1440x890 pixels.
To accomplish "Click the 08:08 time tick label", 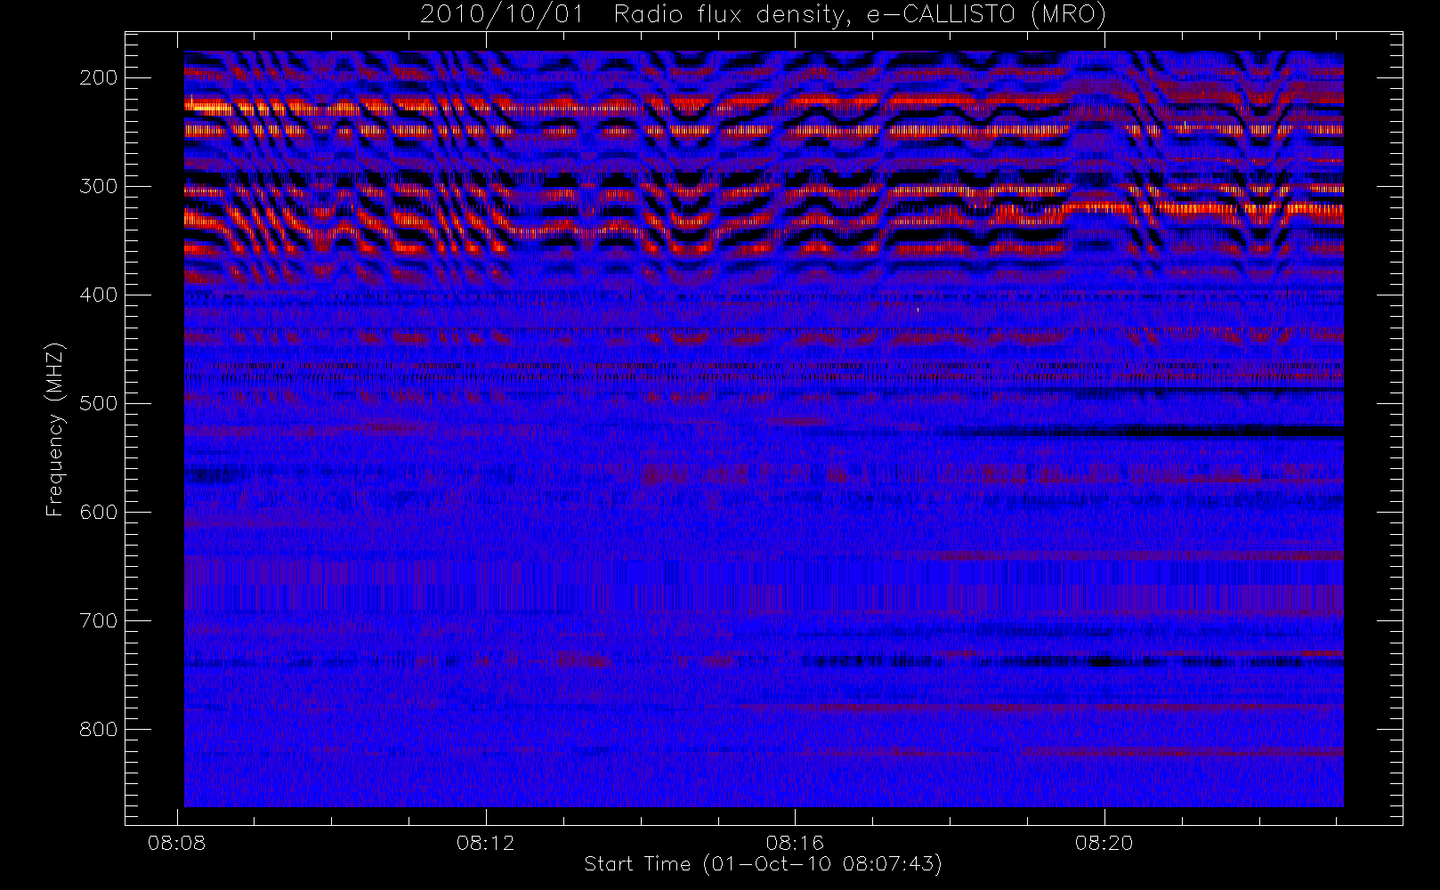I will [176, 843].
